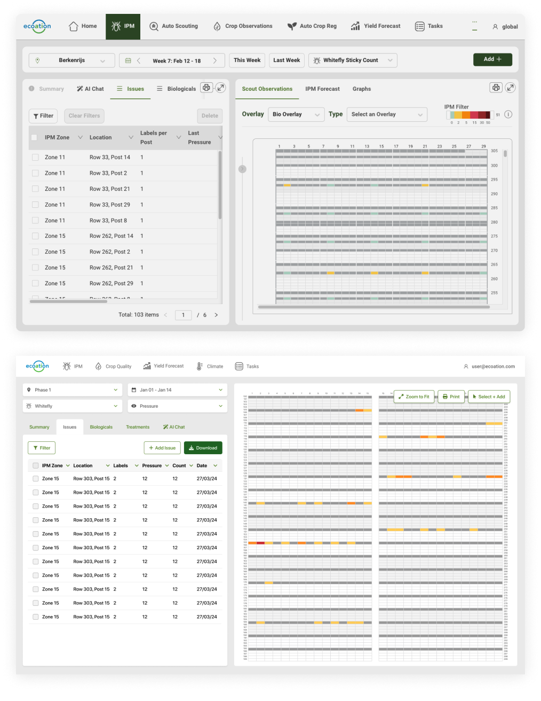Select the checkbox for Row 262, Post 21
Viewport: 541px width, 701px height.
(x=35, y=268)
